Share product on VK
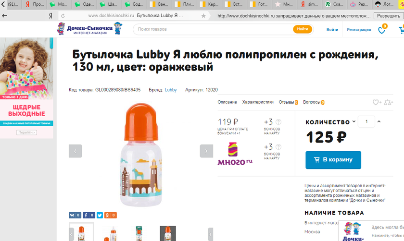The image size is (404, 241). point(75,215)
